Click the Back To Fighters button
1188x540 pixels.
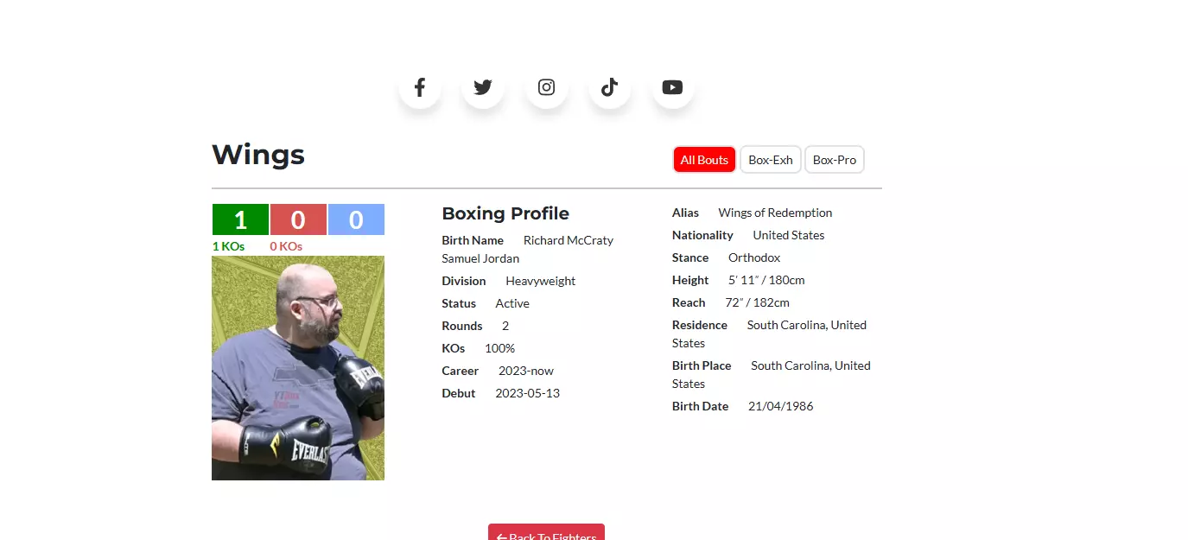click(546, 532)
